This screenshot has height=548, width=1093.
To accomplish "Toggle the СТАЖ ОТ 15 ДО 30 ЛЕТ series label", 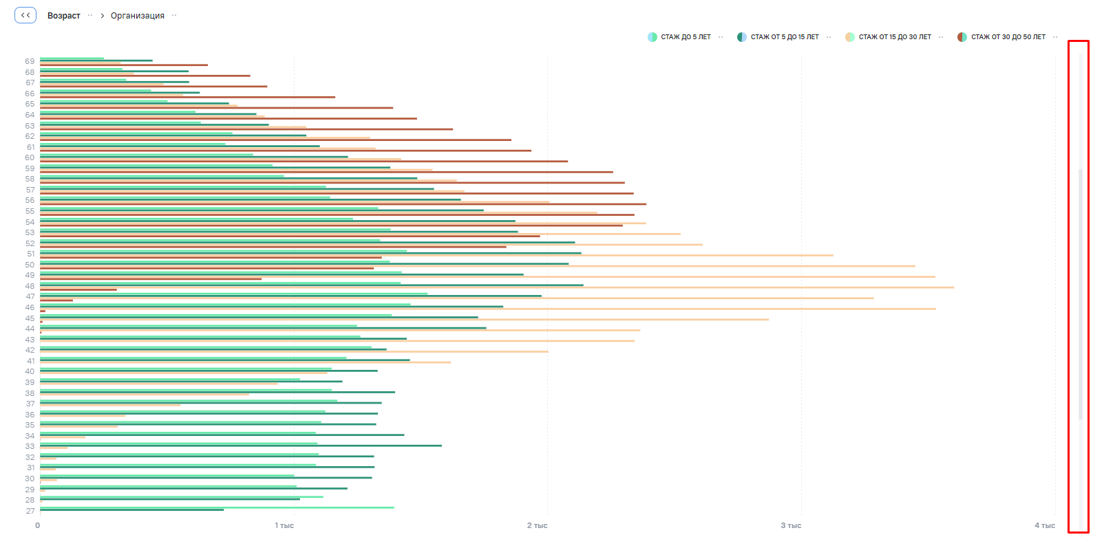I will coord(895,37).
